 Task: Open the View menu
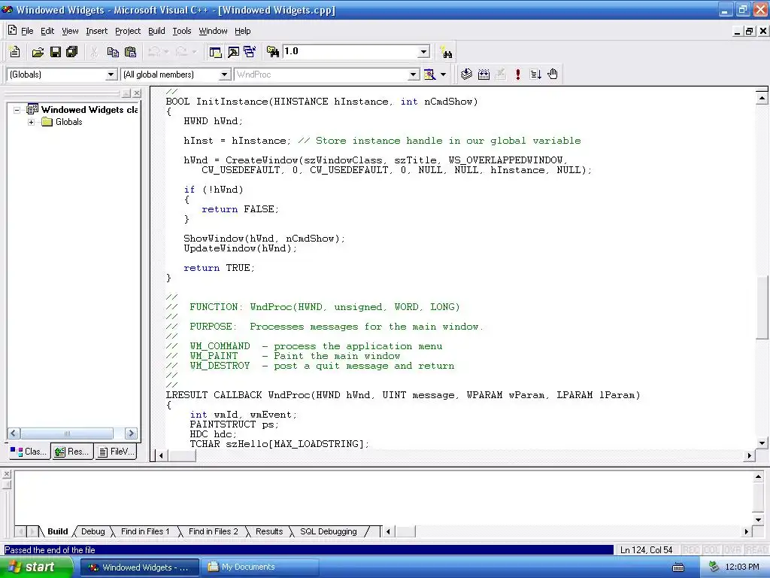point(70,31)
